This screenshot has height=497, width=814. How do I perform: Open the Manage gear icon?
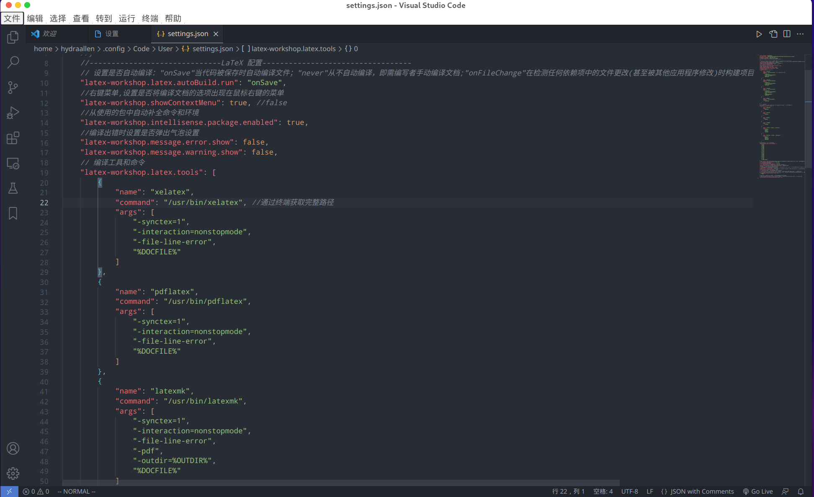click(13, 474)
